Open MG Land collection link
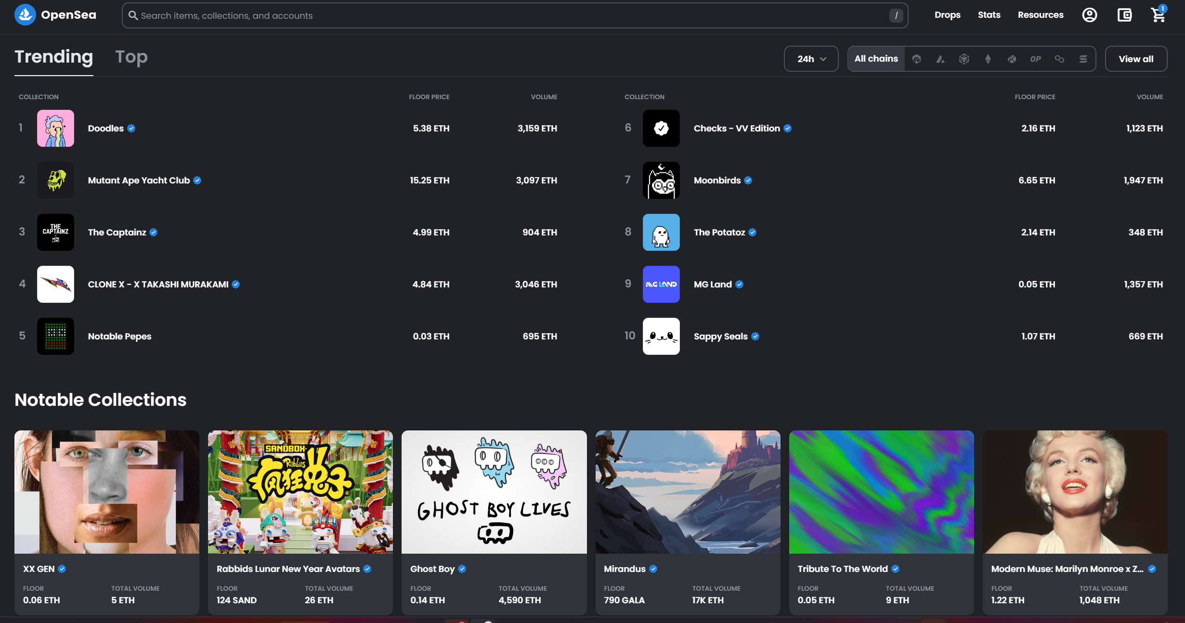 [713, 285]
